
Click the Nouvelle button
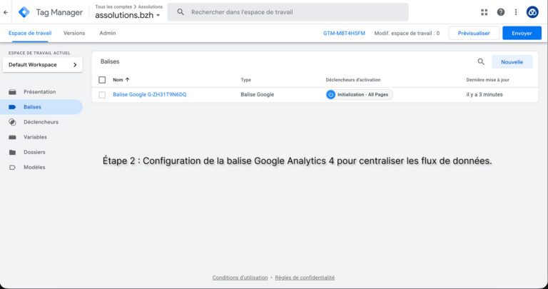point(512,62)
